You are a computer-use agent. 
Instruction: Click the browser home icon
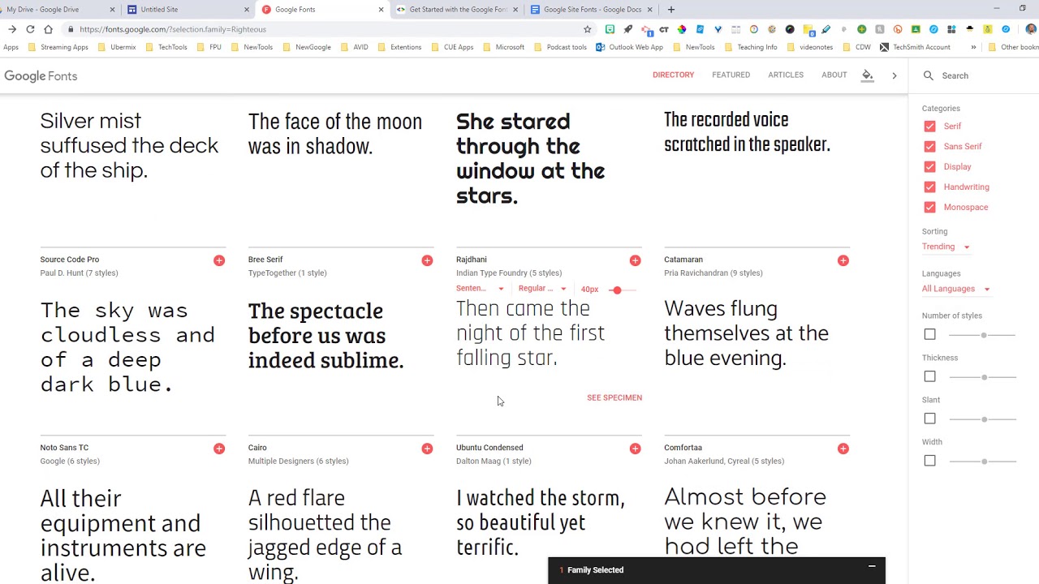coord(48,29)
